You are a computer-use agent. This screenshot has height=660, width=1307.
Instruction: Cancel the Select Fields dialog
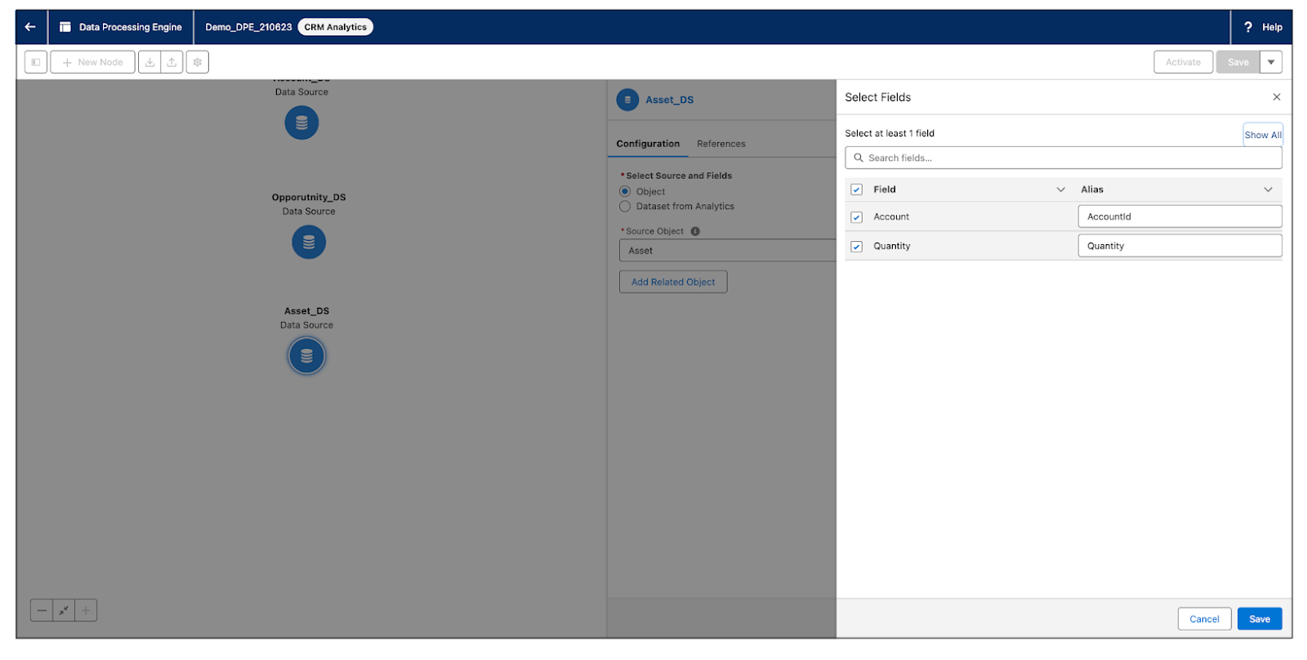coord(1204,619)
